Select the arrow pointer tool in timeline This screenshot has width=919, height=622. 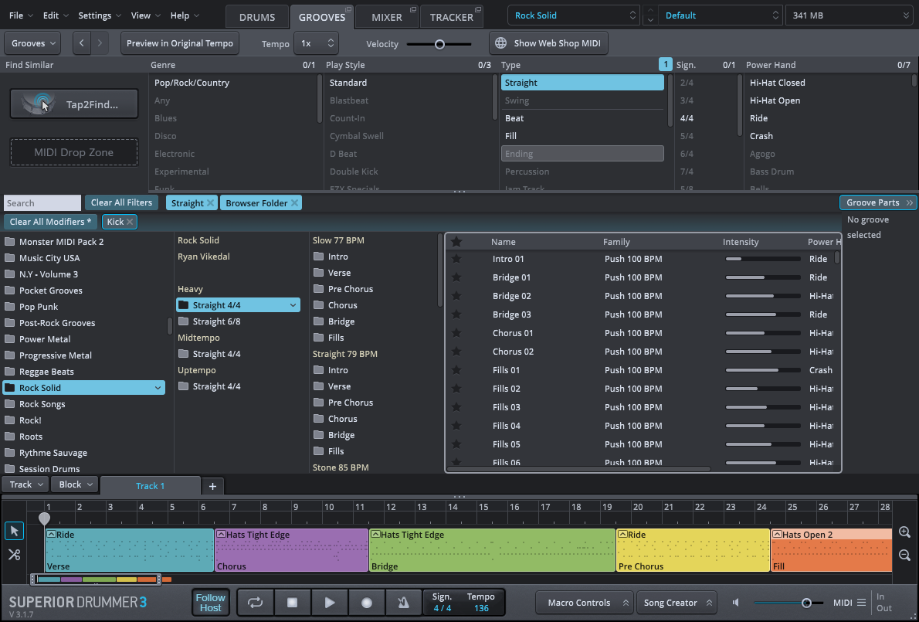click(15, 531)
